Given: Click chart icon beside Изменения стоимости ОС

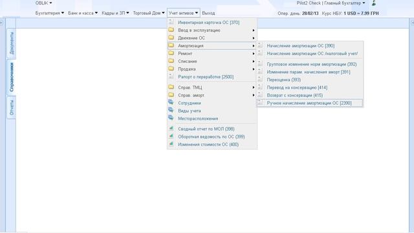Looking at the screenshot, I should (x=171, y=144).
